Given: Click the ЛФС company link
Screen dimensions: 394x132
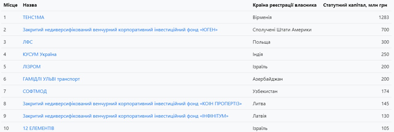Looking at the screenshot, I should point(28,42).
